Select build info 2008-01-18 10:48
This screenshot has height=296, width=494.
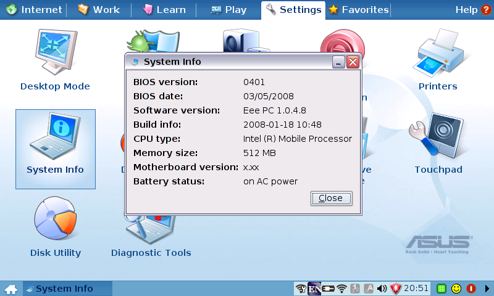[282, 125]
